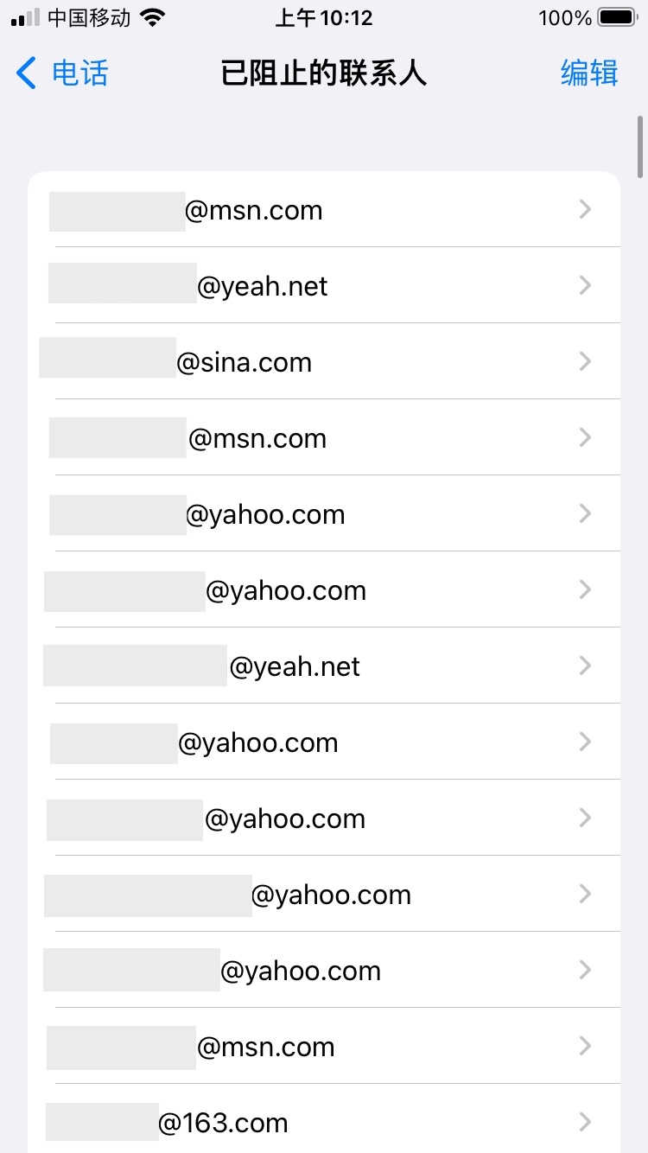Viewport: 648px width, 1153px height.
Task: Tap the 已阻止的联系人 page title
Action: [x=324, y=73]
